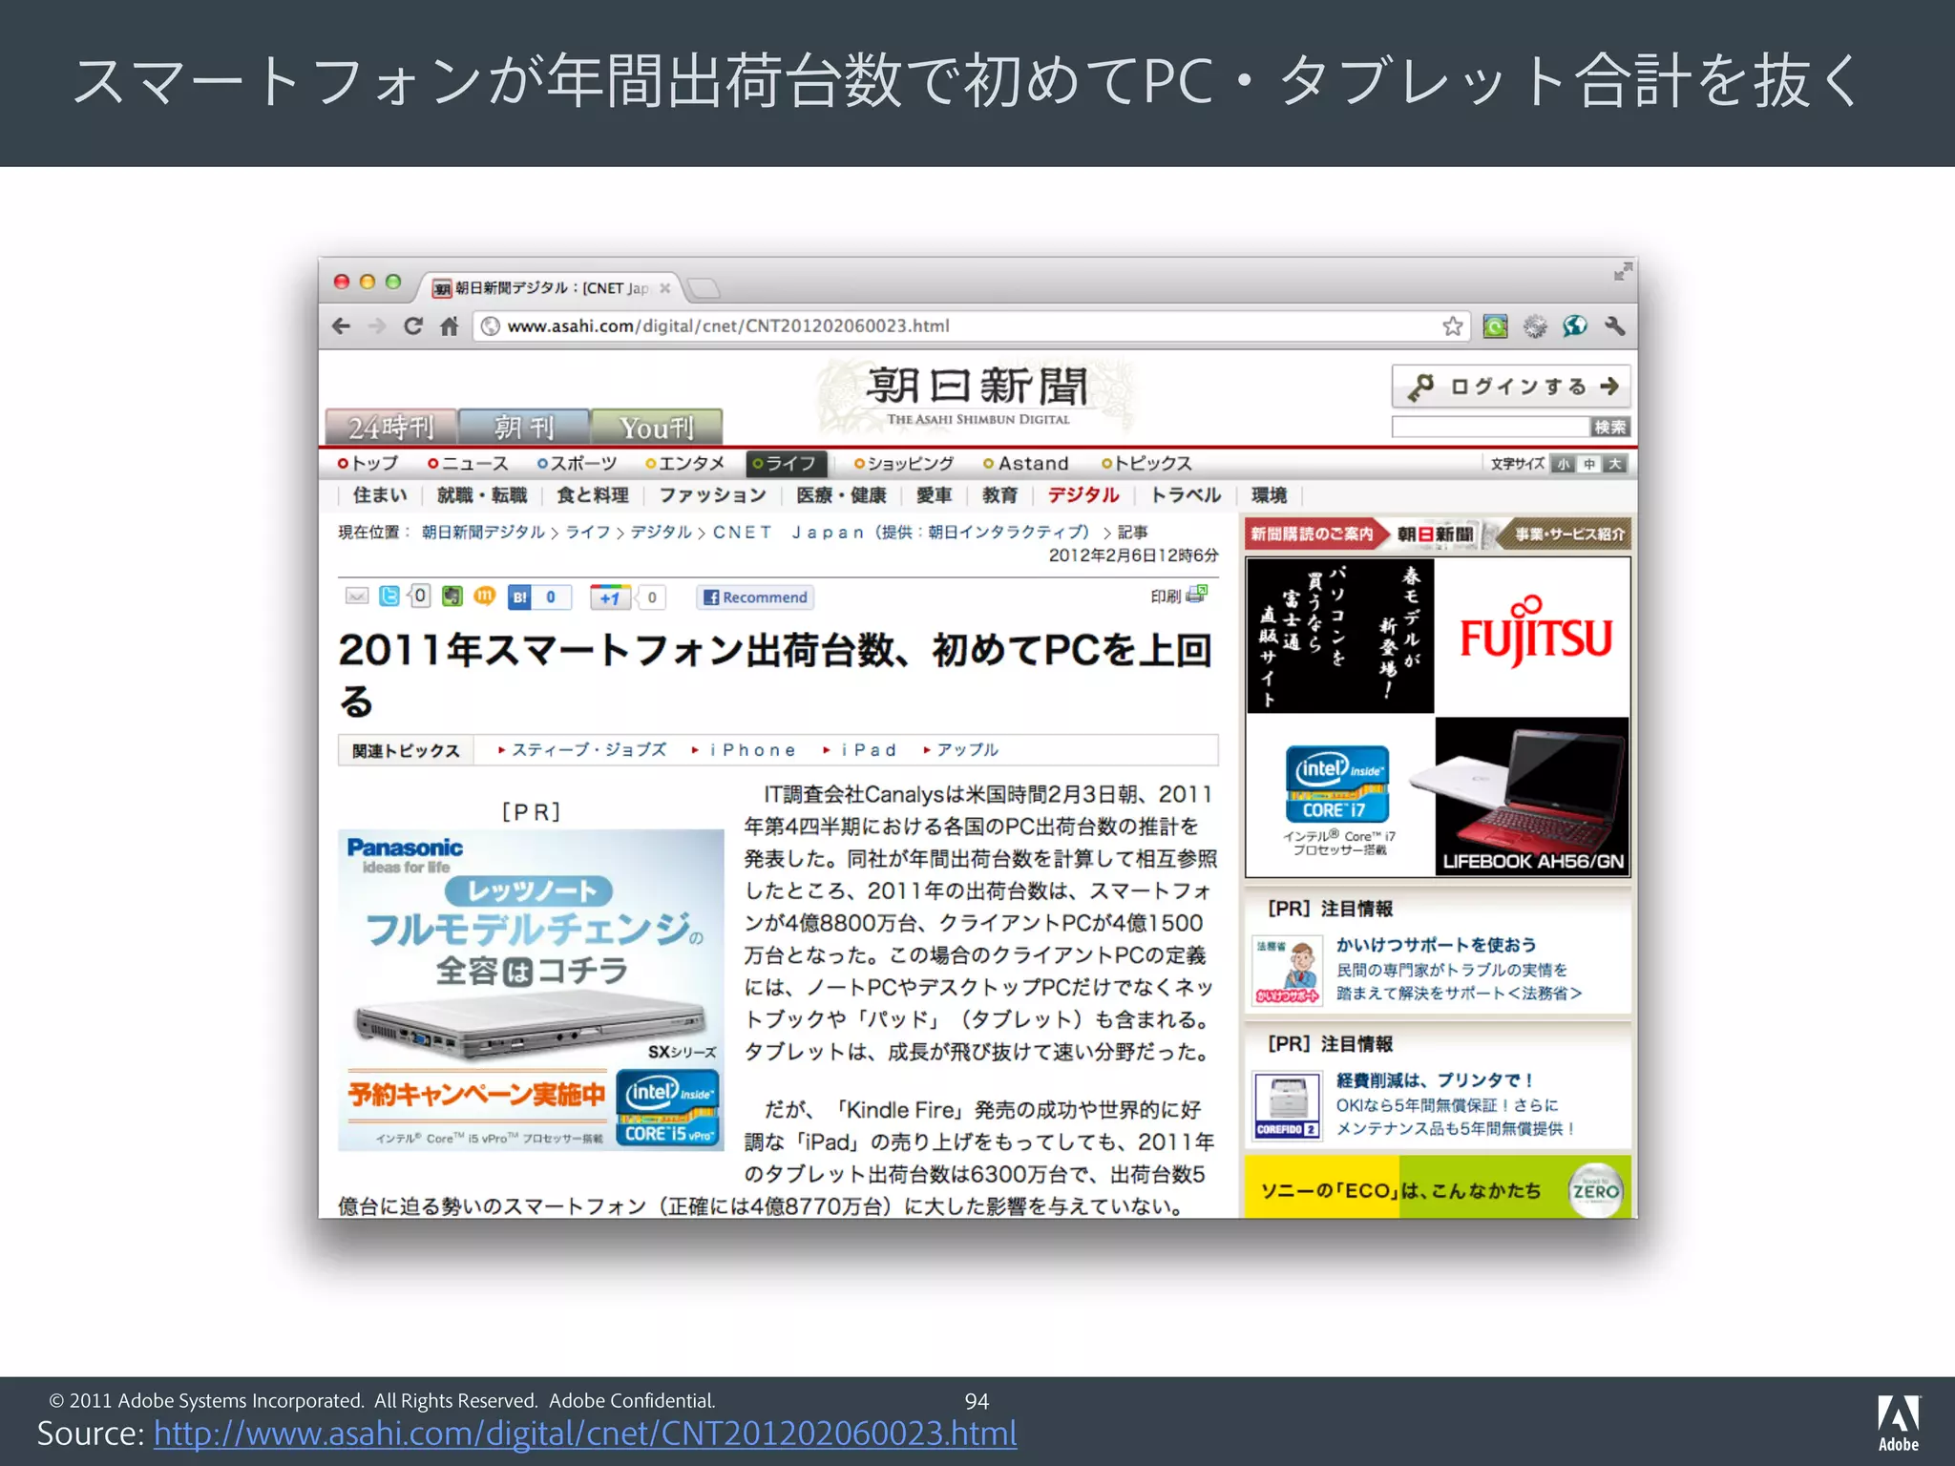Click the gear extension icon in toolbar

point(1535,326)
